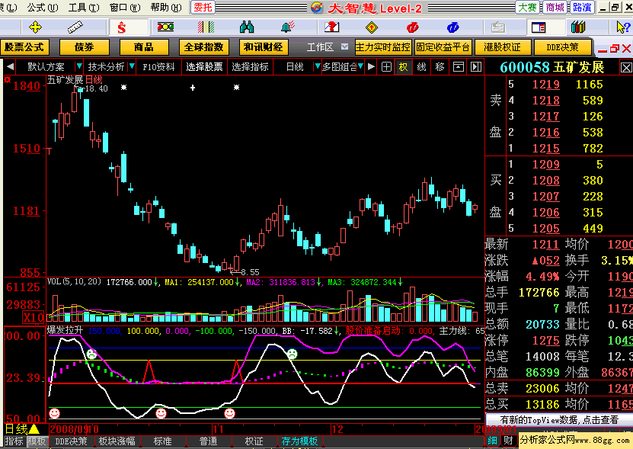Toggle the 细 detail button
Viewport: 633px width, 449px height.
point(493,441)
